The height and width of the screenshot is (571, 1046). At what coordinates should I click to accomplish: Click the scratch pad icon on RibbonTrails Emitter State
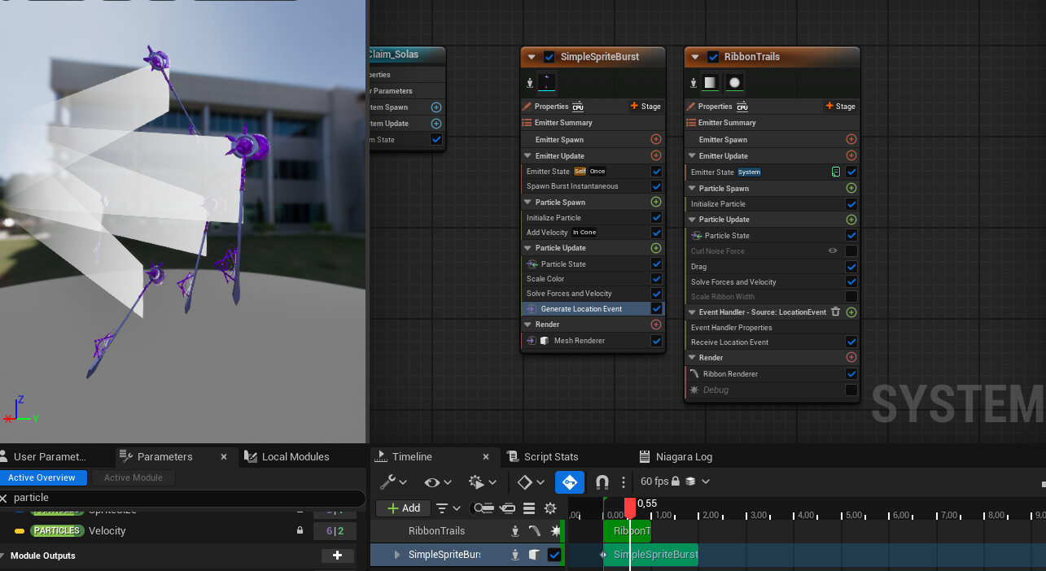(x=835, y=172)
